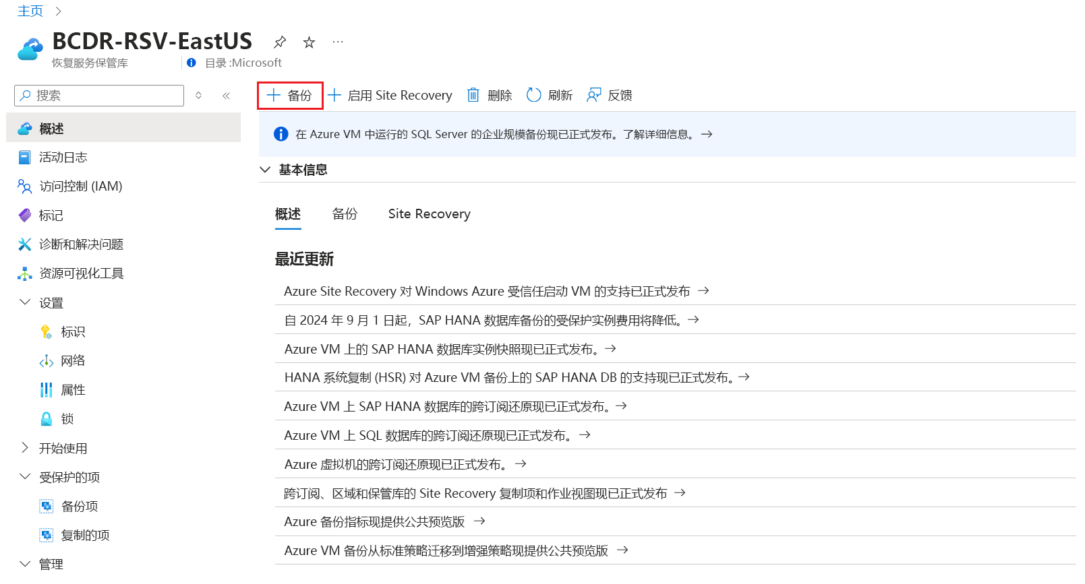Image resolution: width=1085 pixels, height=584 pixels.
Task: Open 网络 networking icon
Action: (46, 360)
